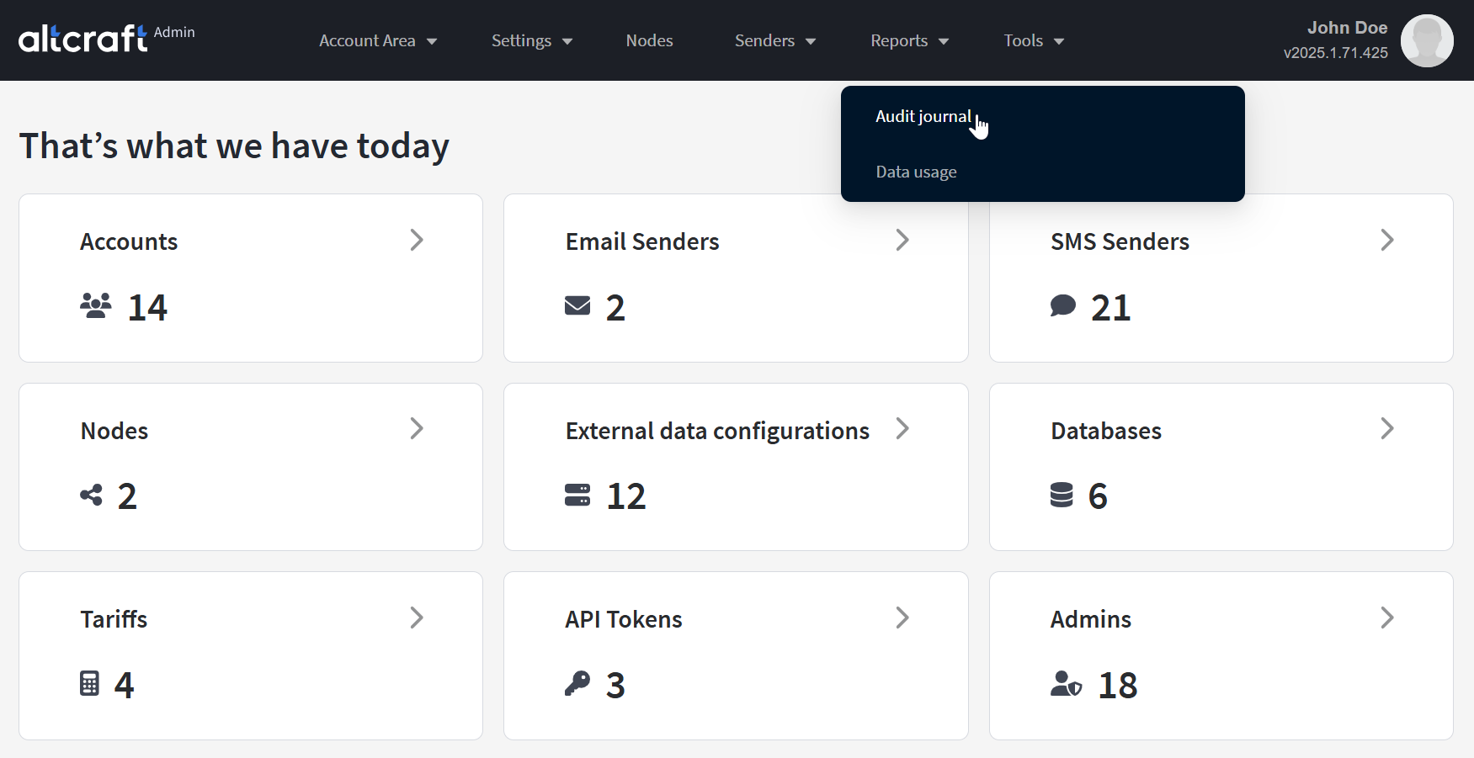The width and height of the screenshot is (1474, 758).
Task: Click the database stack icon under Databases
Action: [1062, 496]
